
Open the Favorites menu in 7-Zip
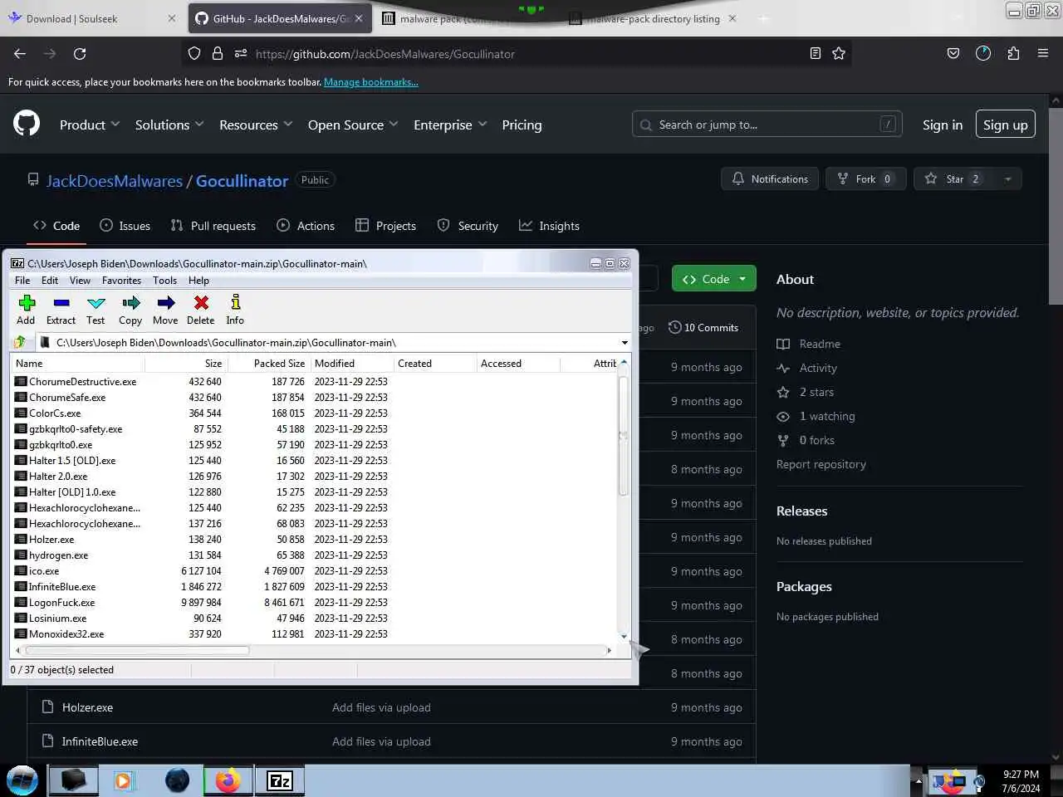[121, 281]
